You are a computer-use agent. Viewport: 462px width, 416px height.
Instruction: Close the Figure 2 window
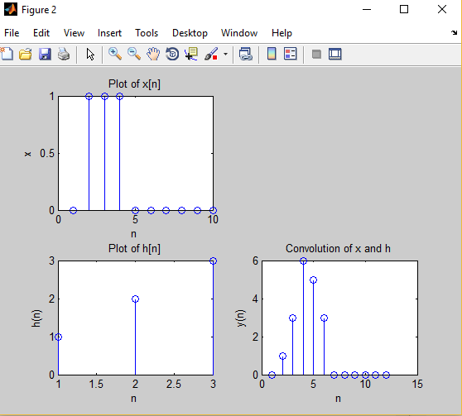pos(442,10)
